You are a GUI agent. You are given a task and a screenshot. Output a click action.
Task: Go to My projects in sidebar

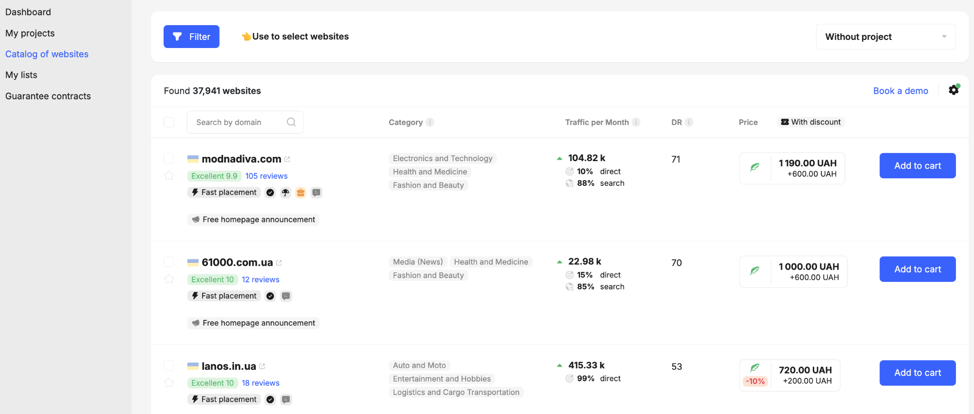30,33
